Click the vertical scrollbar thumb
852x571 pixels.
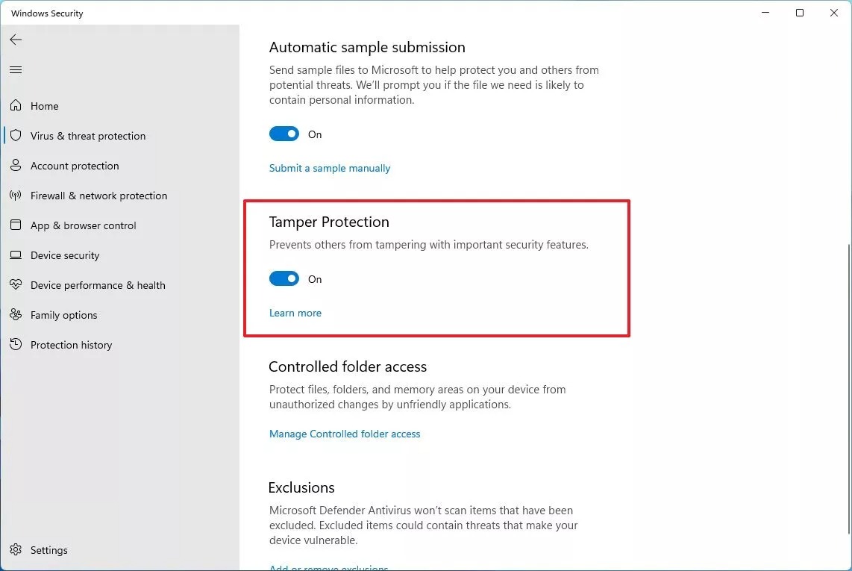[x=849, y=389]
